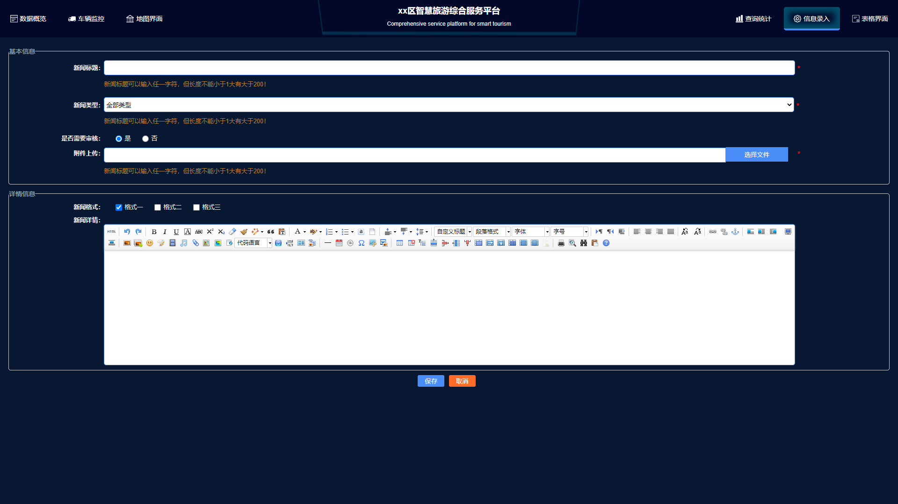Screen dimensions: 898x504
Task: Click the eraser clear-format icon
Action: [232, 232]
